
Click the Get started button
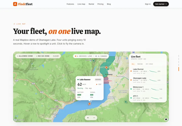click(x=161, y=4)
